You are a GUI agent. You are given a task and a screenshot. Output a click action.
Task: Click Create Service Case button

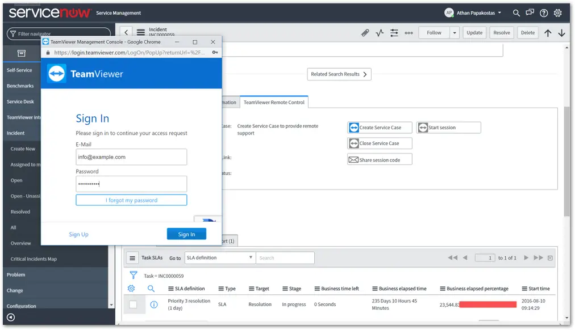[x=380, y=128]
